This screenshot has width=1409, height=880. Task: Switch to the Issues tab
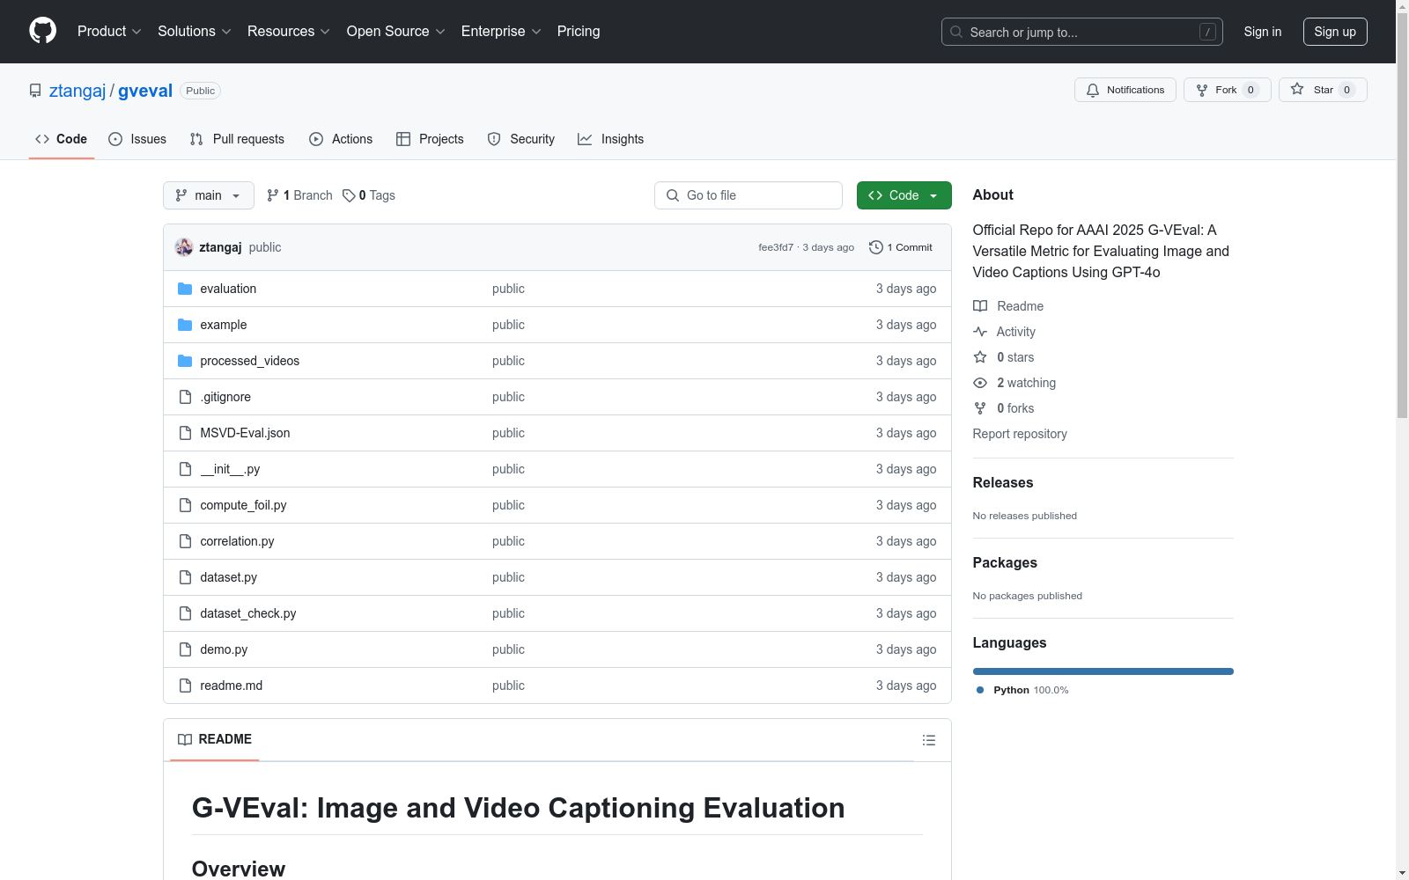tap(137, 139)
